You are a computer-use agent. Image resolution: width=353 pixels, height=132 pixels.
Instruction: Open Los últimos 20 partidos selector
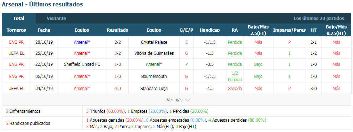[319, 19]
